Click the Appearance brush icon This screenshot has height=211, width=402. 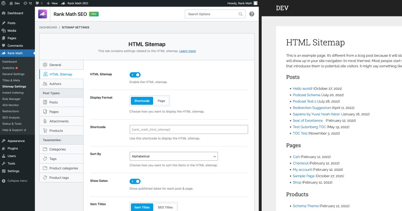[x=4, y=141]
